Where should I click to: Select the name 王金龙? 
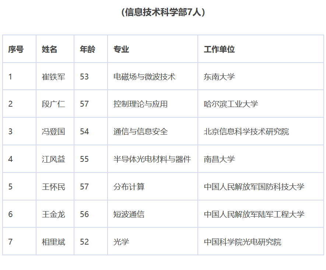point(53,214)
